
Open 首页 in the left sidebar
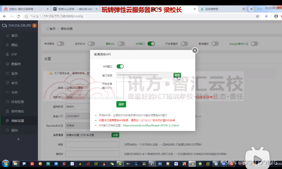tap(14, 36)
